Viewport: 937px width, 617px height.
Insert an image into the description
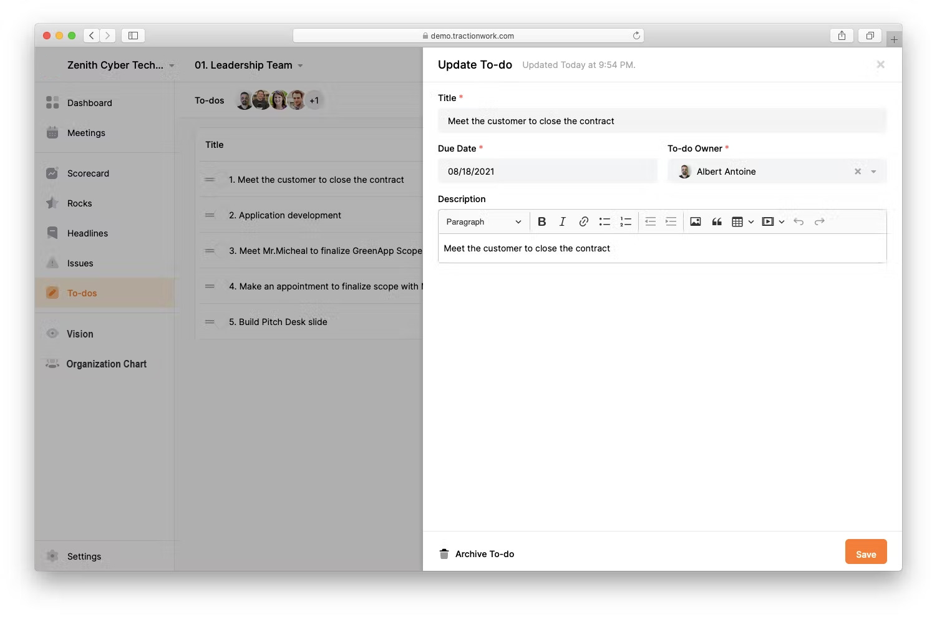tap(696, 221)
